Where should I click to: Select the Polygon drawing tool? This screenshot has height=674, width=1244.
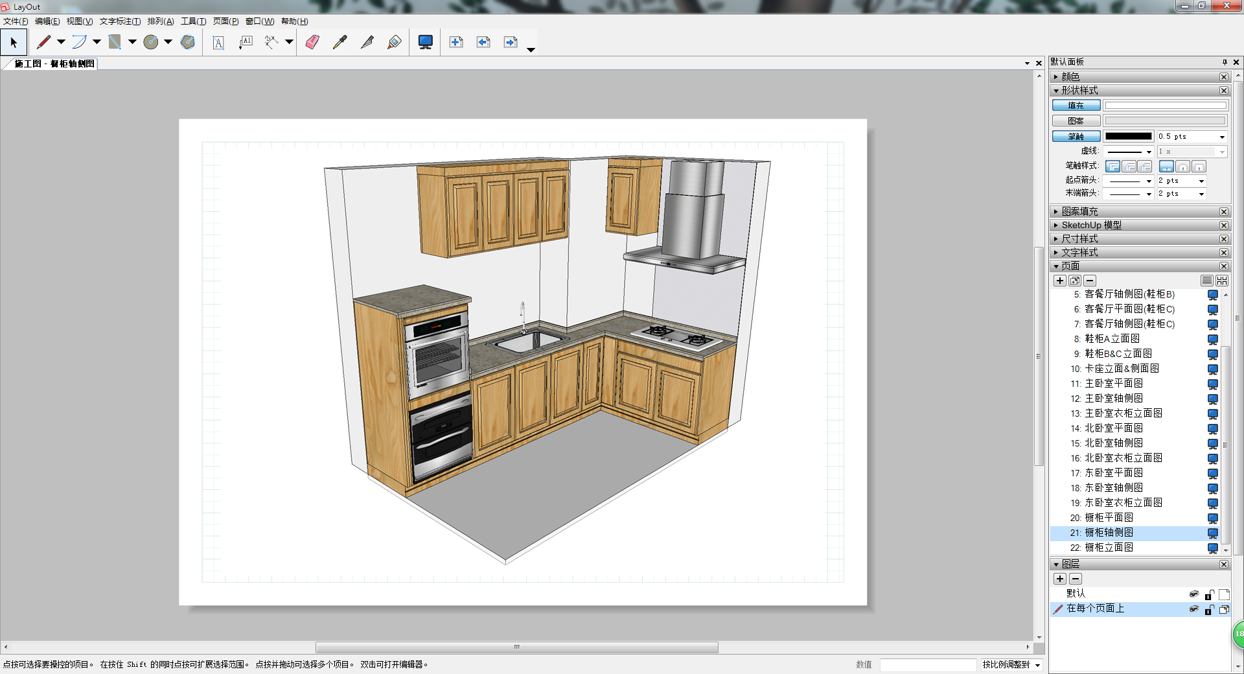click(x=187, y=43)
